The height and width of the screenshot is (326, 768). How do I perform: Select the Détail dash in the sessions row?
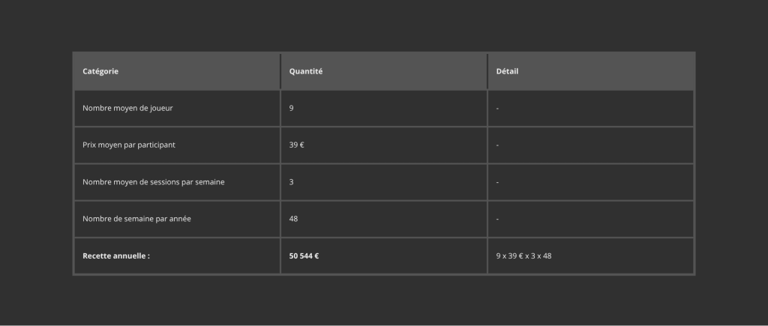(498, 182)
